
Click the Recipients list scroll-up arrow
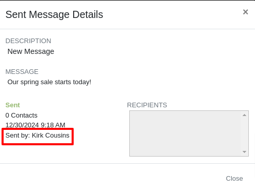(x=244, y=115)
